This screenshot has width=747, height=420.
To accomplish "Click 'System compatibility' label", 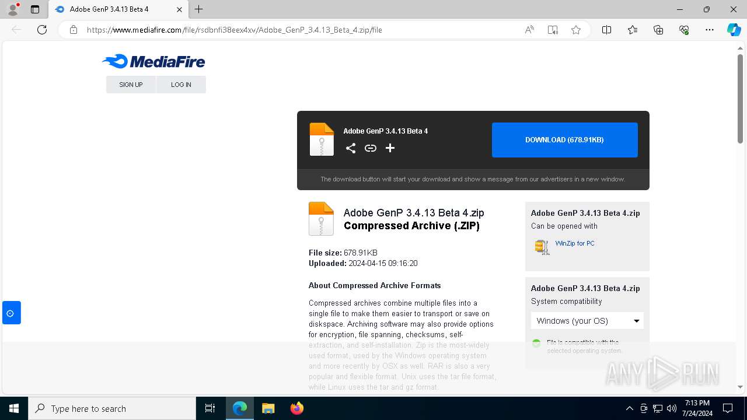I will [566, 302].
